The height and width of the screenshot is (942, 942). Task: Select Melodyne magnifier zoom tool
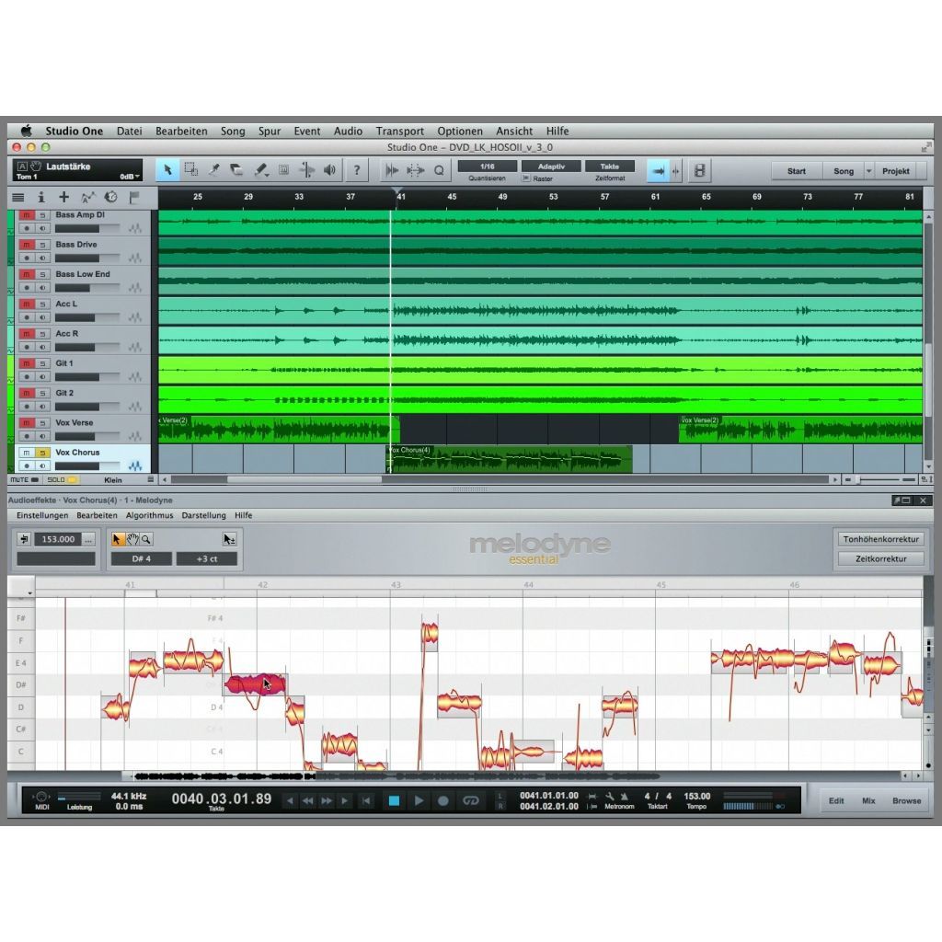pos(146,539)
